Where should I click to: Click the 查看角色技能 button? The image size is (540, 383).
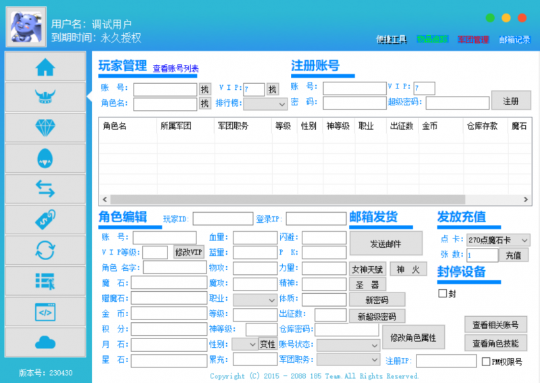pyautogui.click(x=495, y=343)
